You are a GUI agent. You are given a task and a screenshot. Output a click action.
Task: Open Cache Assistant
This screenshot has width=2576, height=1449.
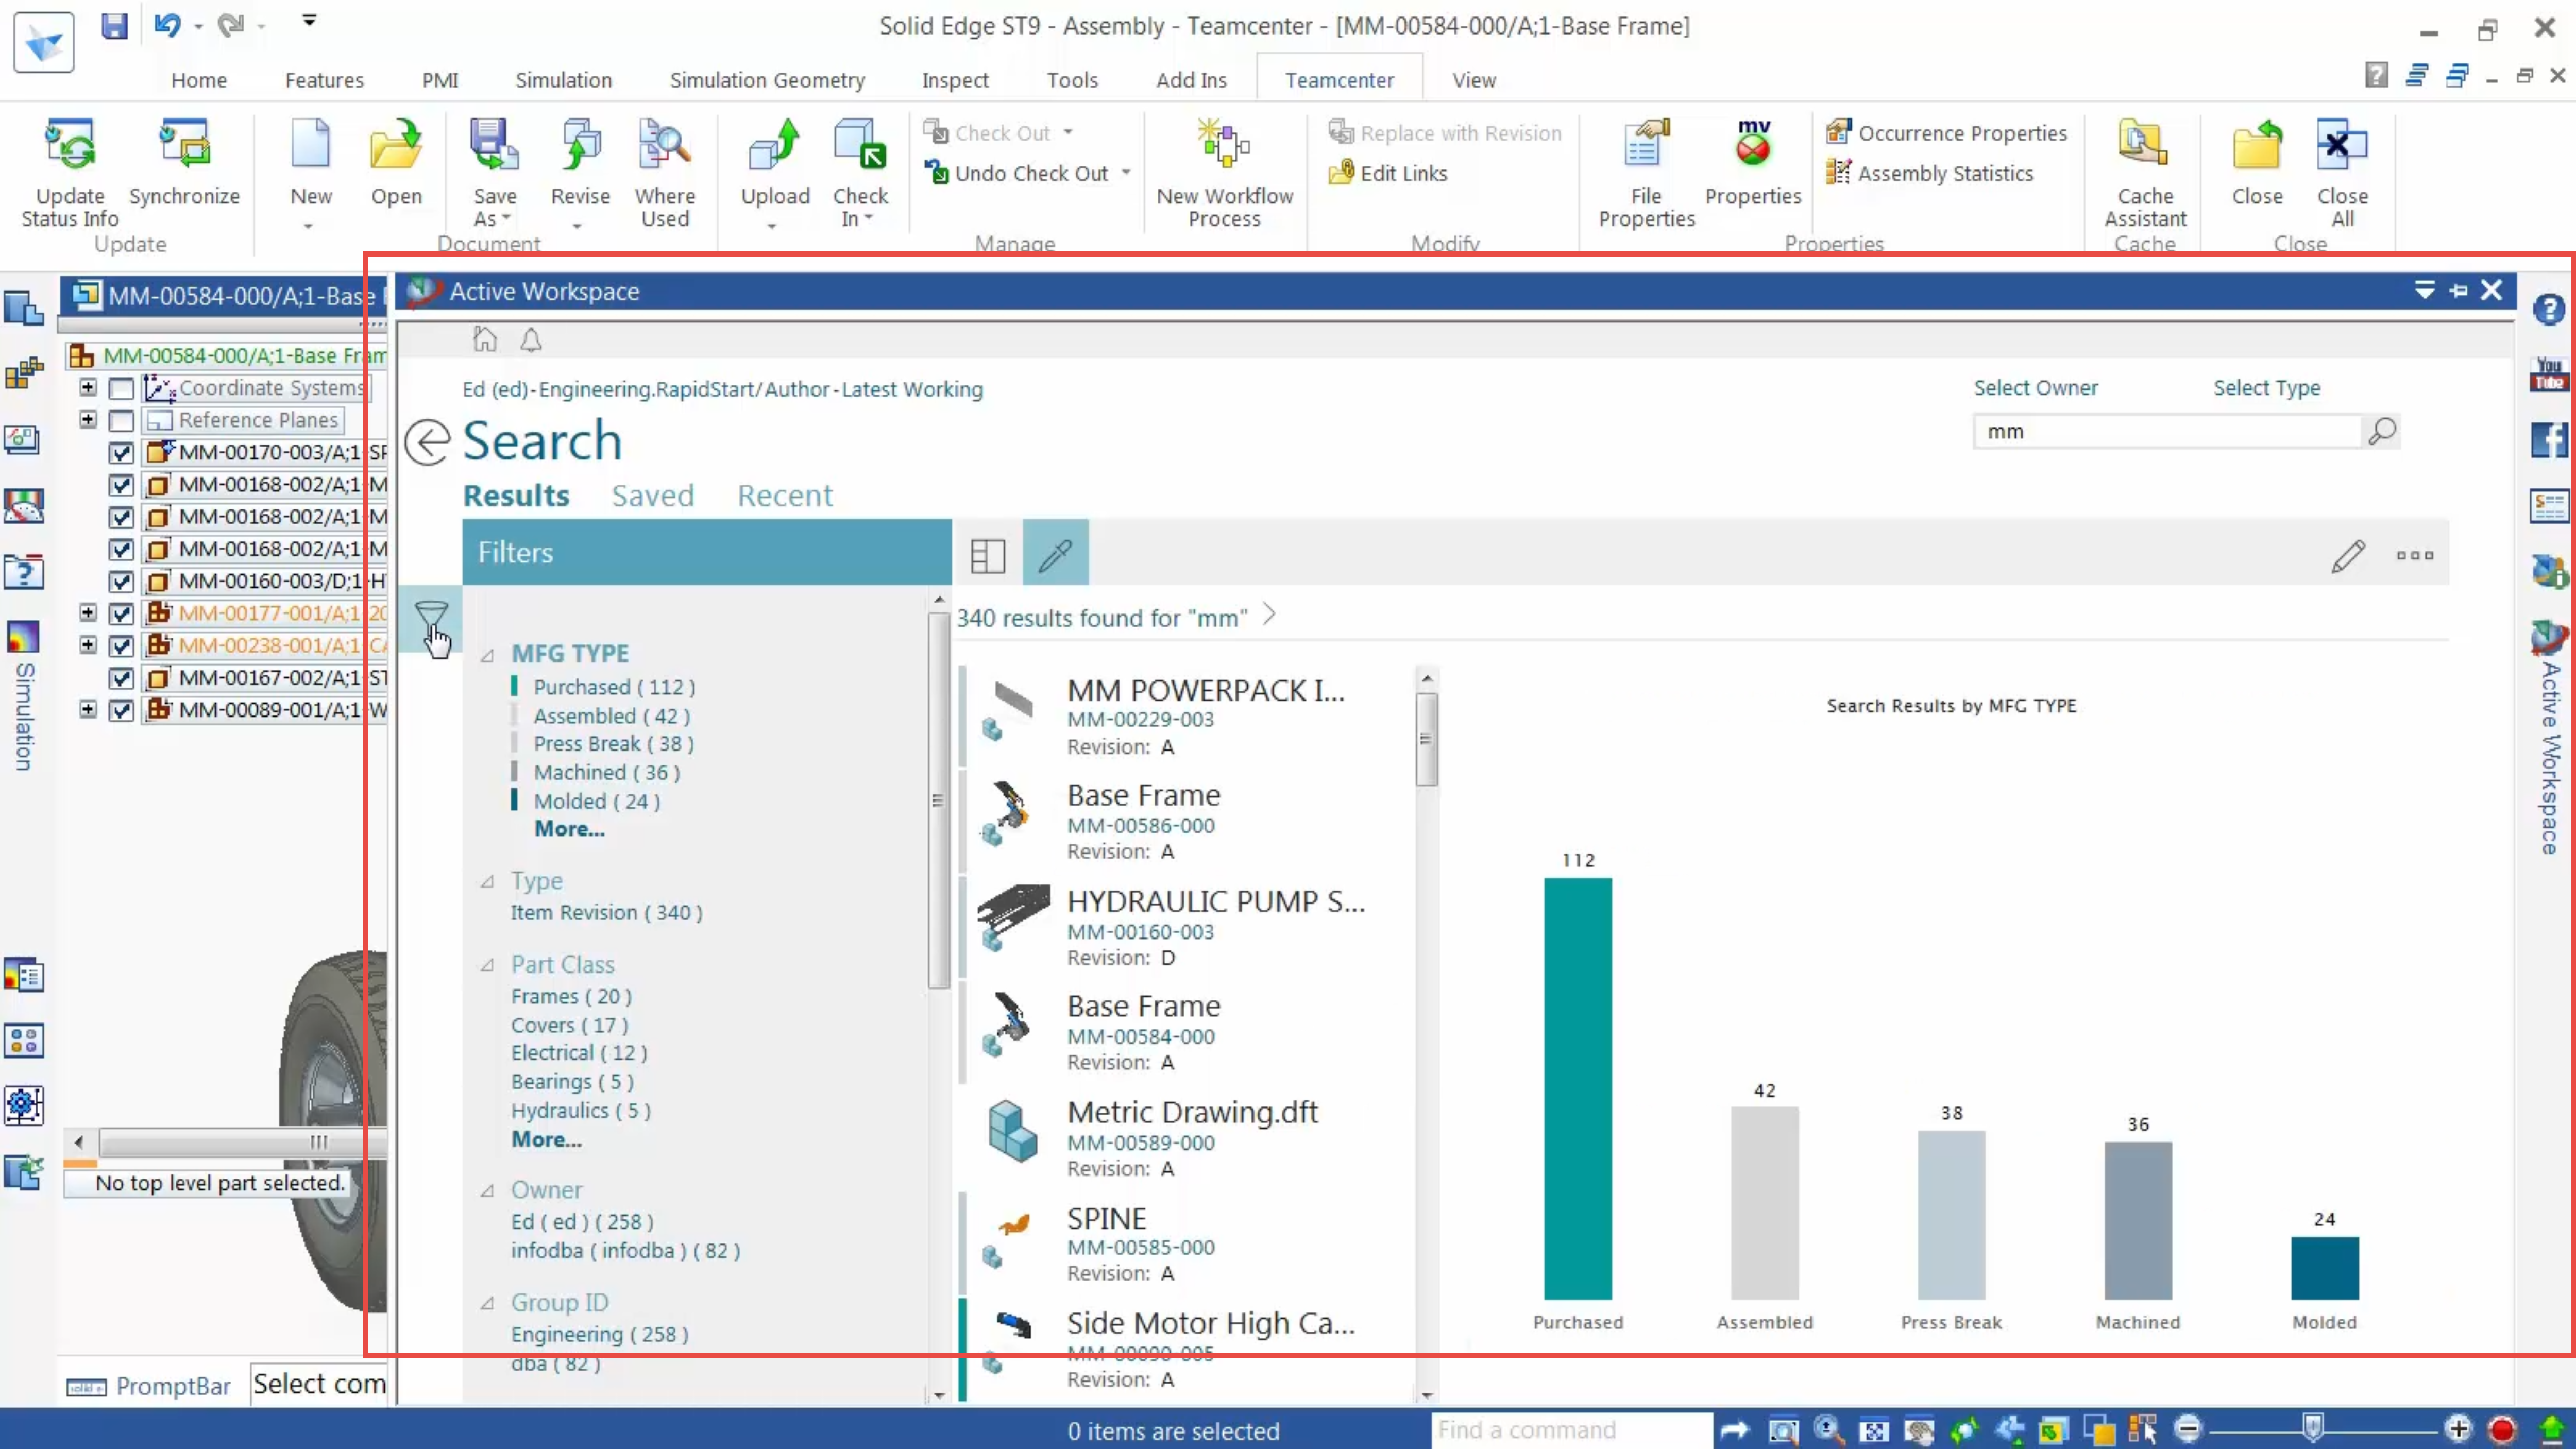point(2145,172)
